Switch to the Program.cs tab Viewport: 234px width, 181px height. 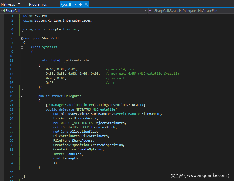(x=38, y=5)
